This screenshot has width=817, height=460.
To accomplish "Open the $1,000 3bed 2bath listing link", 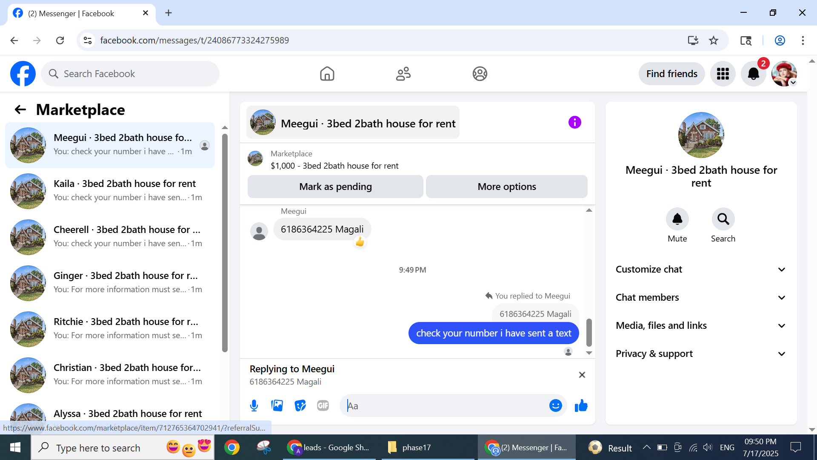I will [334, 166].
